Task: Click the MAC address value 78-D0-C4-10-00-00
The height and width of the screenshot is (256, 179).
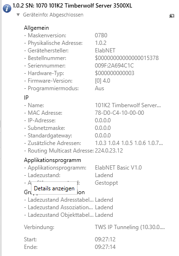Action: 119,113
